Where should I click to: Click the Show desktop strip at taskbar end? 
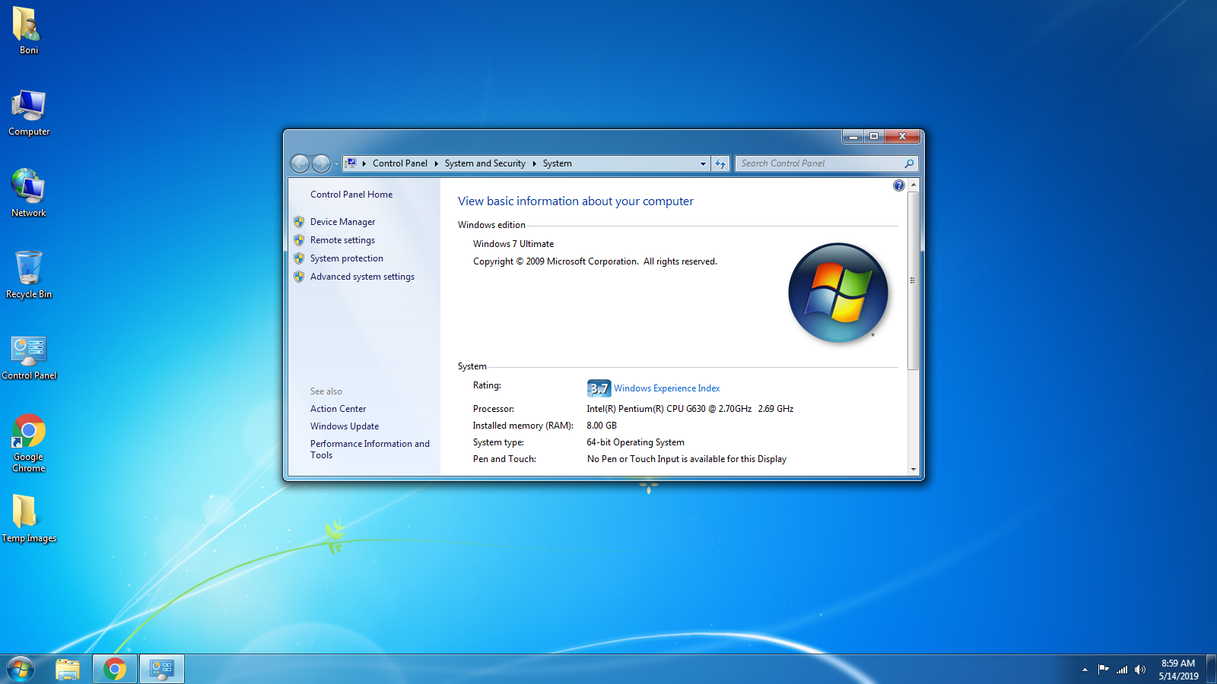click(x=1212, y=669)
